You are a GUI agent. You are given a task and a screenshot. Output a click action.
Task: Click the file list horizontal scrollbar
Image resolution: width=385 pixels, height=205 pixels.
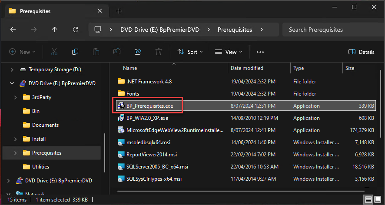[241, 191]
